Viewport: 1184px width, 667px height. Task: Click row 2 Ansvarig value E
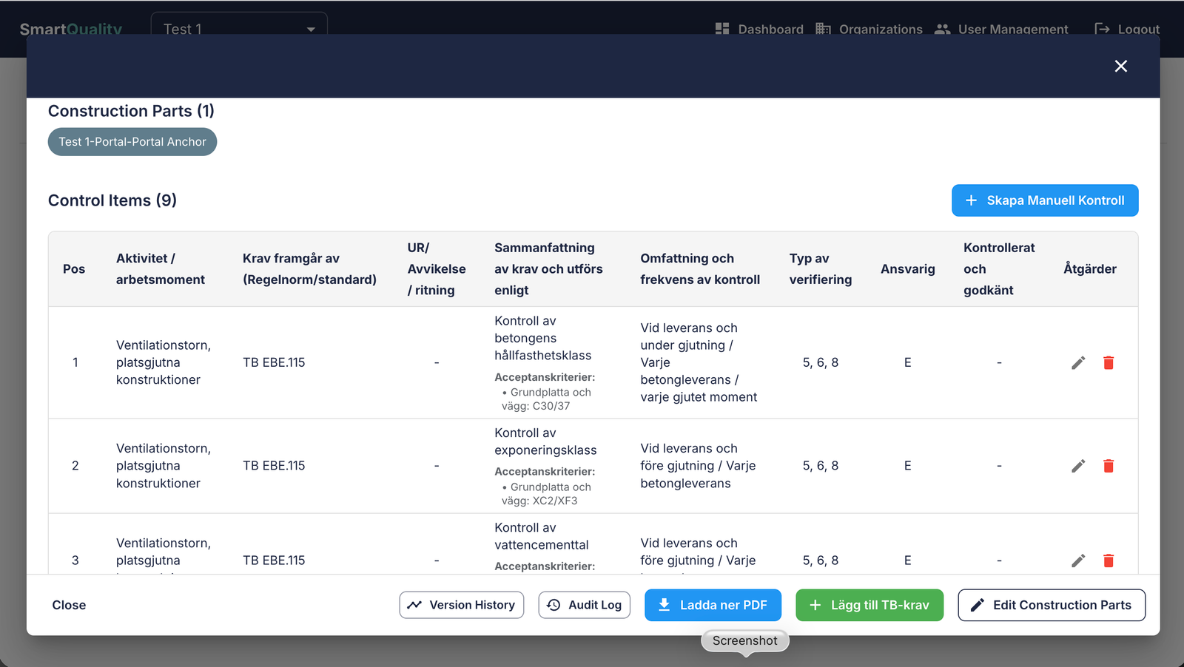tap(908, 466)
